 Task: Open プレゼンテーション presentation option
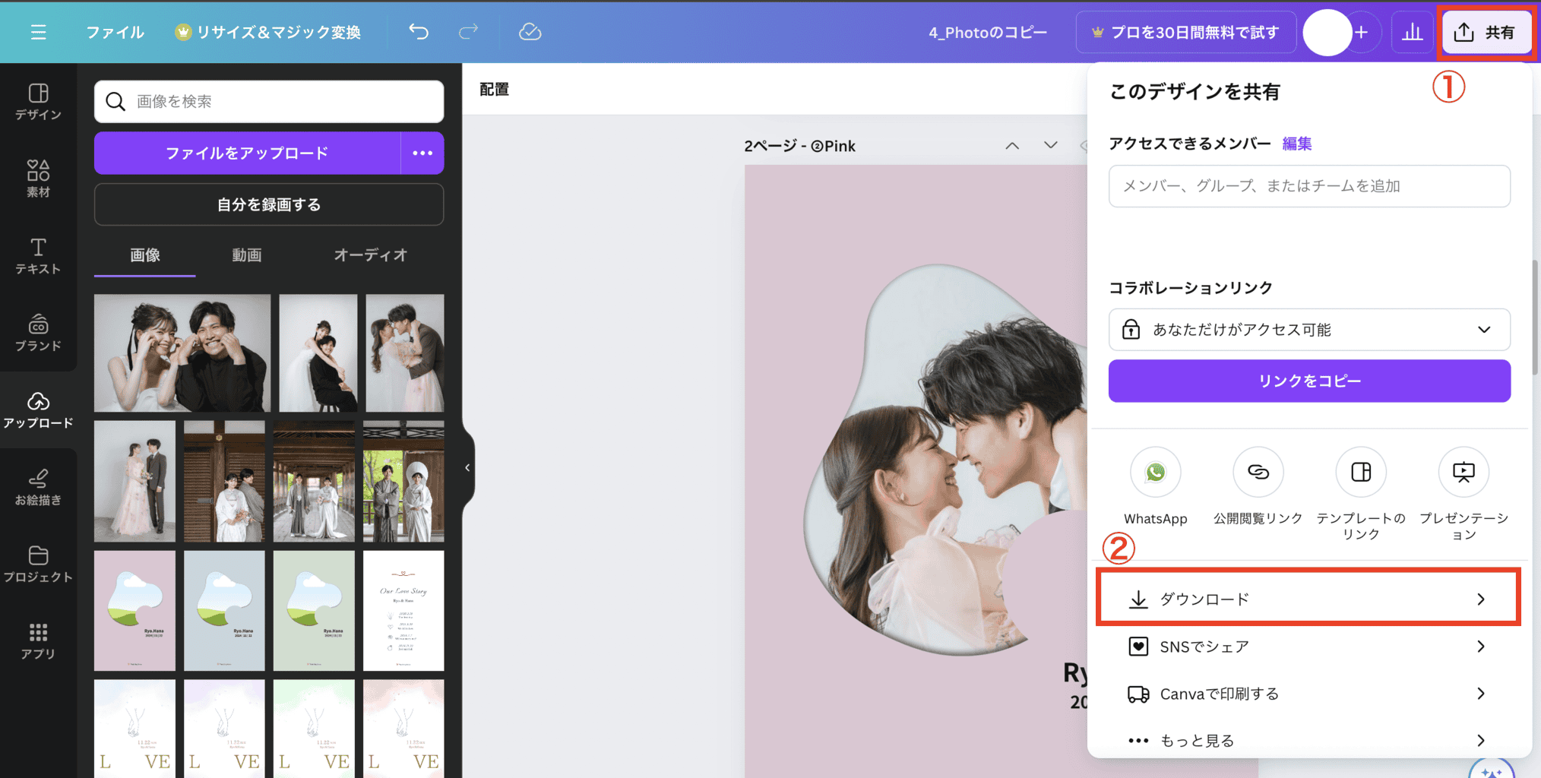(1463, 473)
